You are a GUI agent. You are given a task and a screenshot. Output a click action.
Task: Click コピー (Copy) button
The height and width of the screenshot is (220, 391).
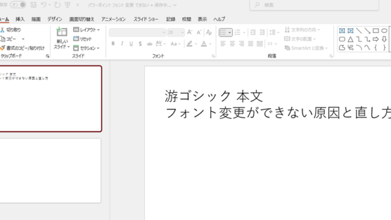(x=8, y=39)
